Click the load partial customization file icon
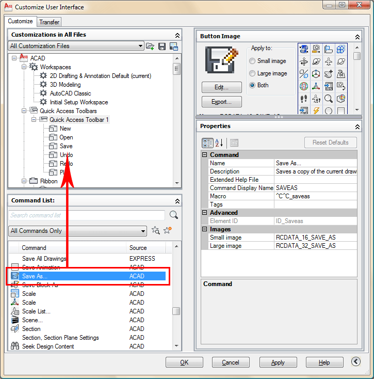 pyautogui.click(x=150, y=46)
